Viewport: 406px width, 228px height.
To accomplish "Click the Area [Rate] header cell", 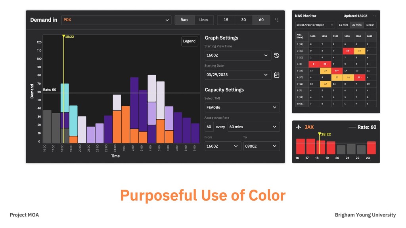I will (x=302, y=36).
